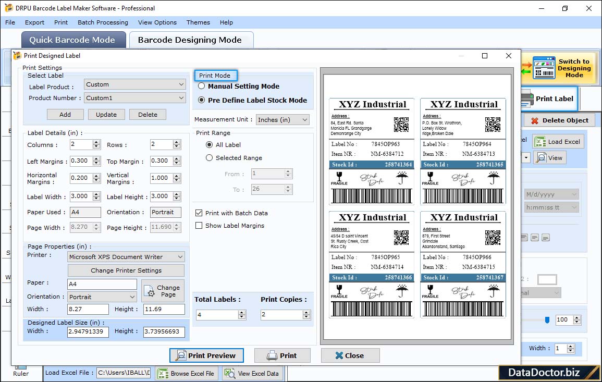
Task: Increase the Print Copies stepper
Action: 306,312
